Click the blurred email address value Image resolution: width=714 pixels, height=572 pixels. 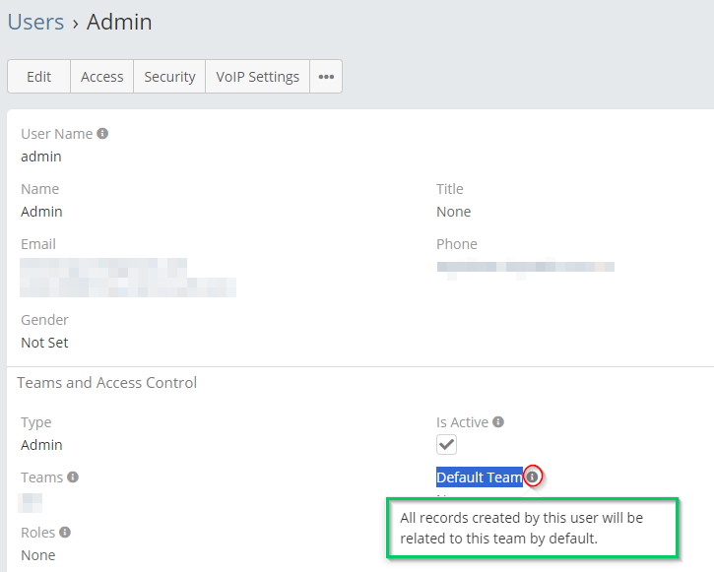point(128,278)
